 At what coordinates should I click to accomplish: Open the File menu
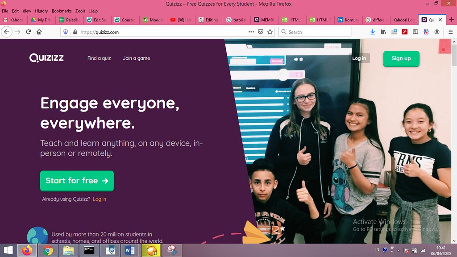coord(5,11)
